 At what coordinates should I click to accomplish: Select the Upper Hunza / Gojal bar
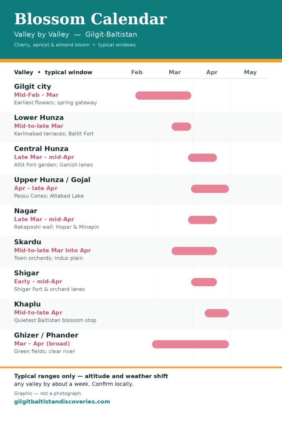point(210,189)
